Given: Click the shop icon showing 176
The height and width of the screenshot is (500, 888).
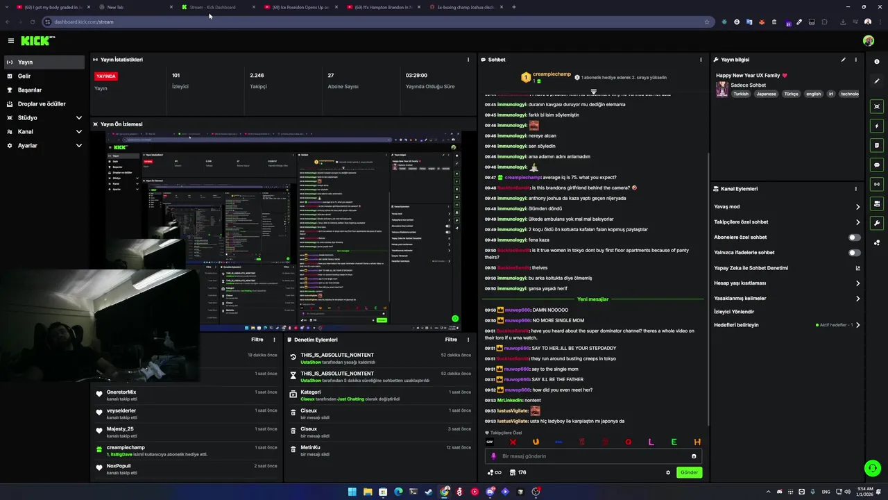Looking at the screenshot, I should pos(518,472).
